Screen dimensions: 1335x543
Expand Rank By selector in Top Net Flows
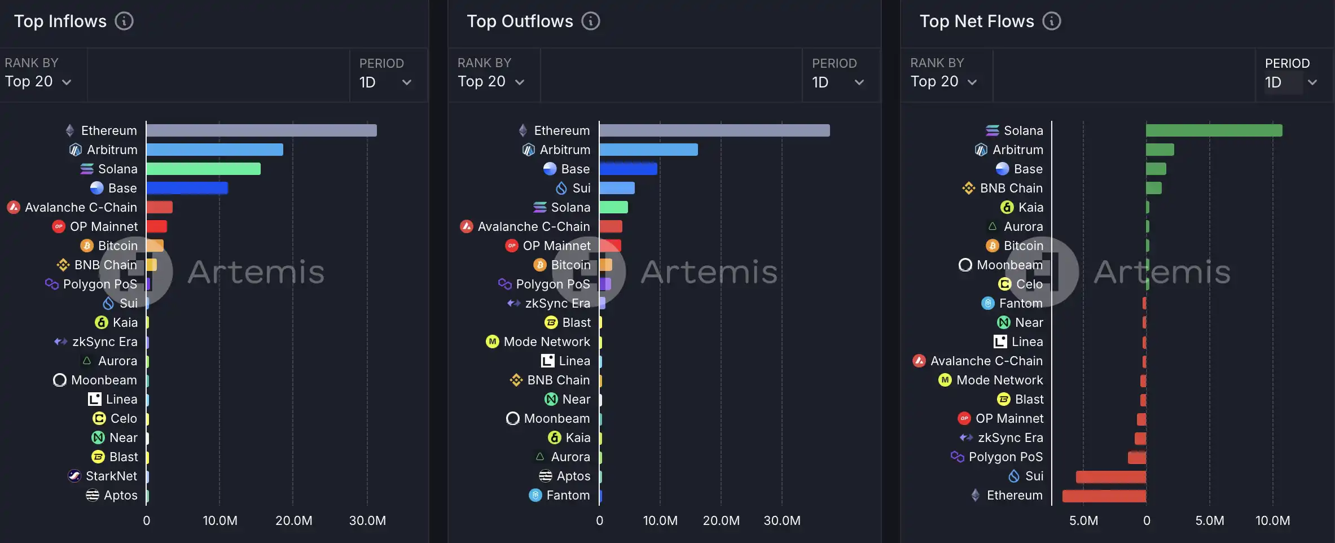tap(943, 82)
